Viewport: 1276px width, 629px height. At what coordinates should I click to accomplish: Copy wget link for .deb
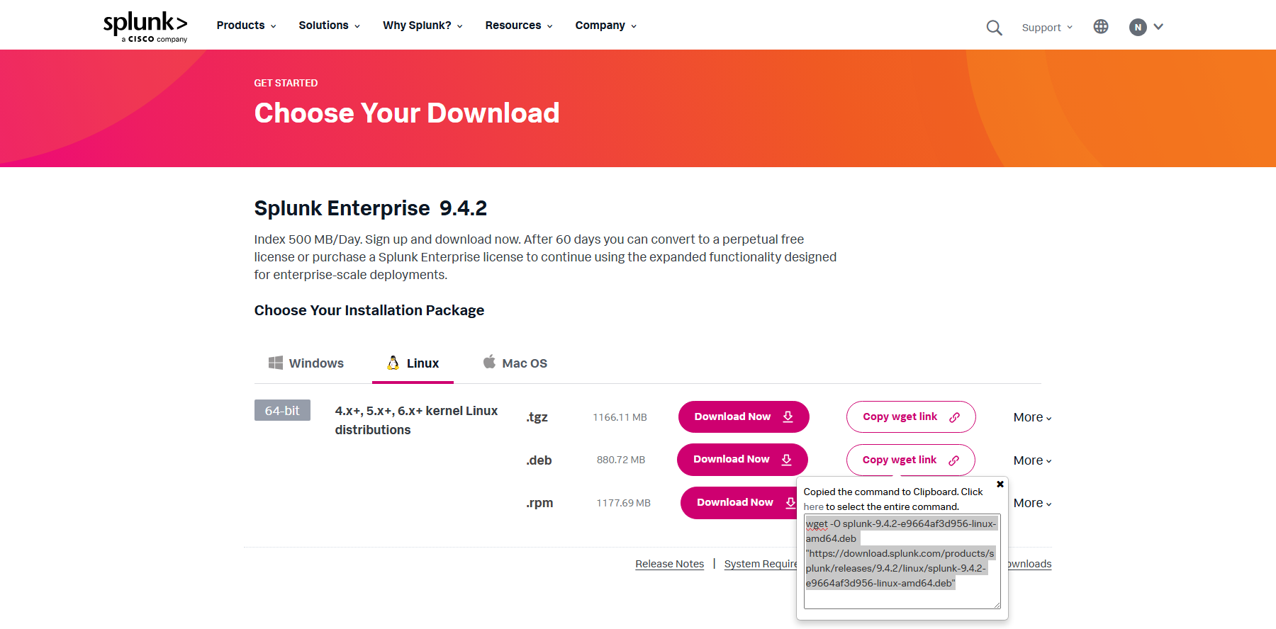[x=910, y=460]
